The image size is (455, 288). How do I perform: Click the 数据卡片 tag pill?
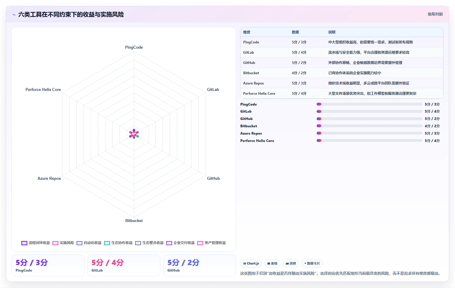tap(312, 263)
